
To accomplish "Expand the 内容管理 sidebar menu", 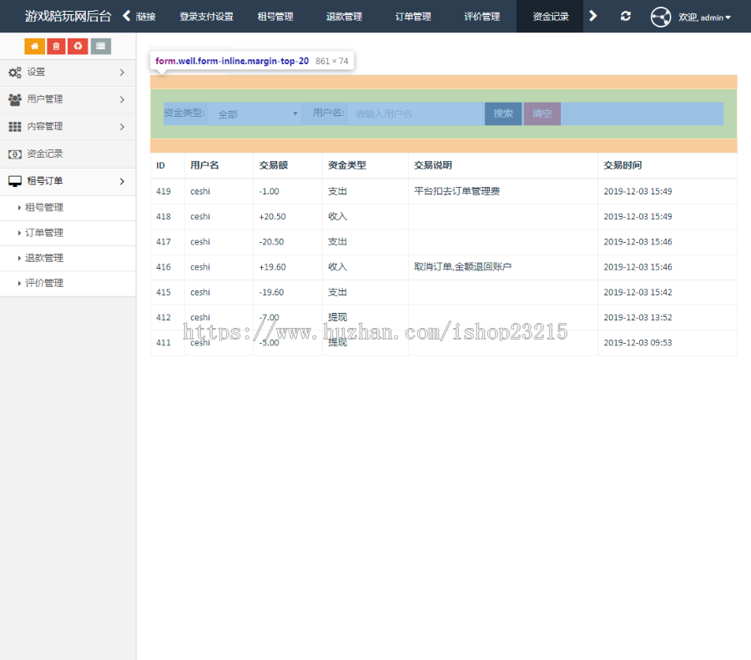I will click(68, 127).
